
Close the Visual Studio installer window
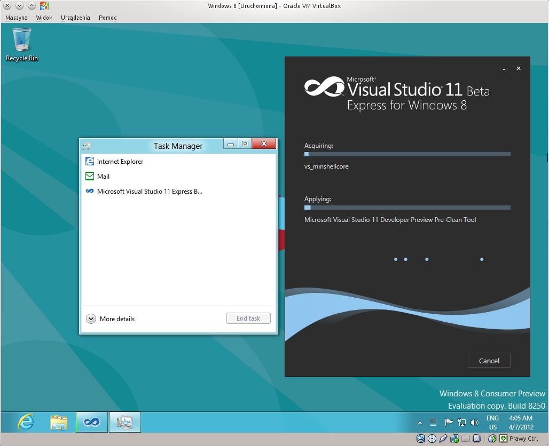(x=519, y=68)
